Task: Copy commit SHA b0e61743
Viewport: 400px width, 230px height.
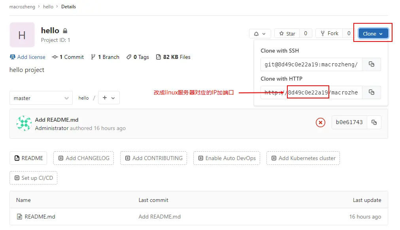Action: [374, 123]
